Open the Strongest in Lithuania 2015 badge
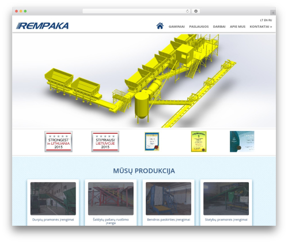The width and height of the screenshot is (288, 243). click(58, 141)
